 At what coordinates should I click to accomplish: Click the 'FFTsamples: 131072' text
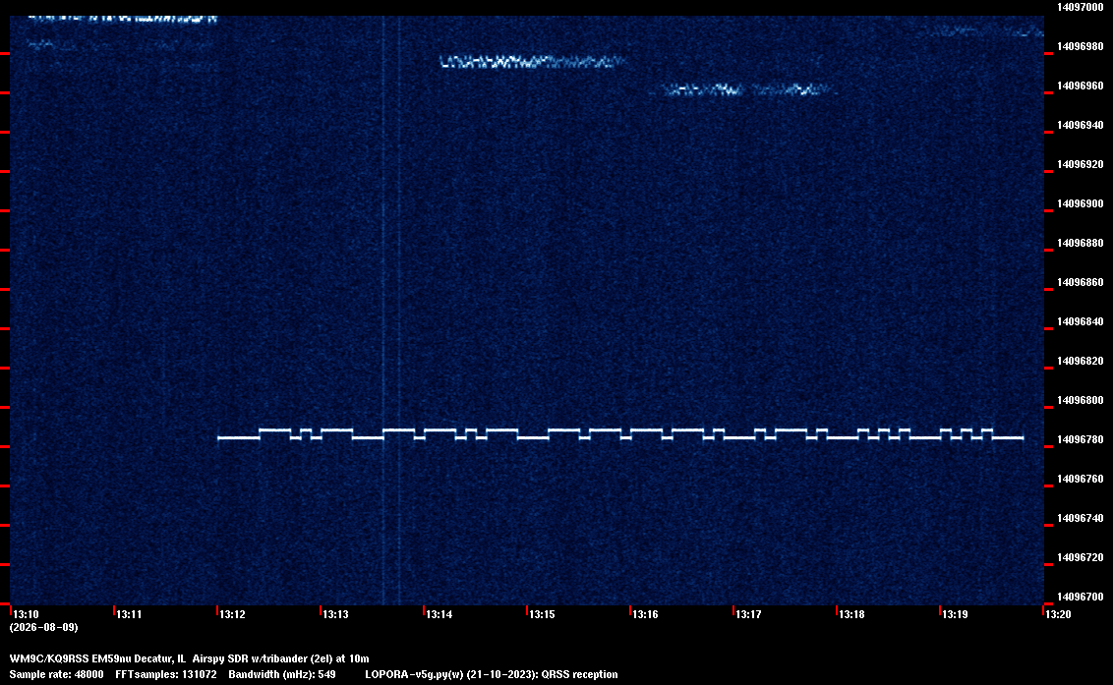point(166,674)
